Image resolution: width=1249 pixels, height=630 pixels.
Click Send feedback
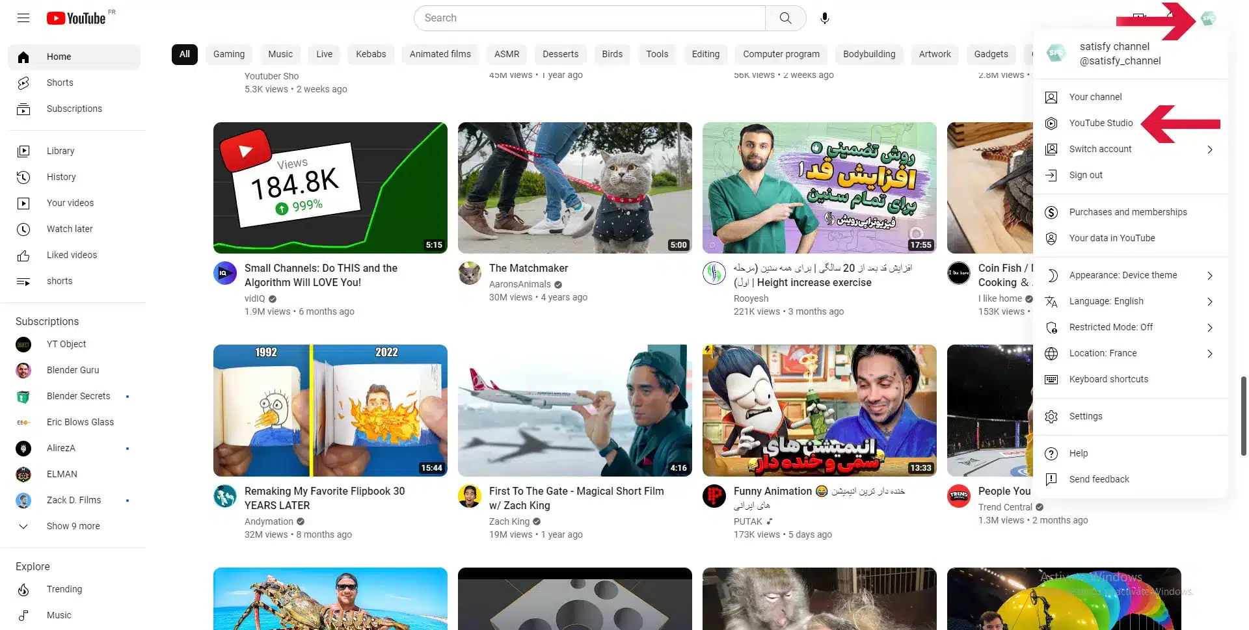pos(1099,479)
